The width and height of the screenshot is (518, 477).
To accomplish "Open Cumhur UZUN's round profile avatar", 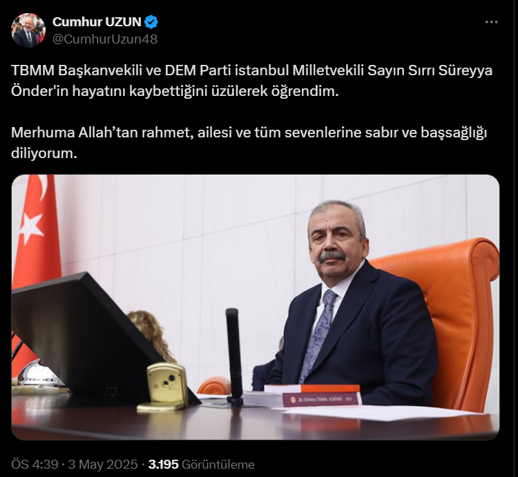I will (29, 30).
